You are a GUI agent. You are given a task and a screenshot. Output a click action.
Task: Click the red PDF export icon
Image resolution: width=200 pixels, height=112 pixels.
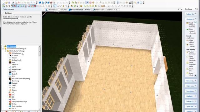19,2
